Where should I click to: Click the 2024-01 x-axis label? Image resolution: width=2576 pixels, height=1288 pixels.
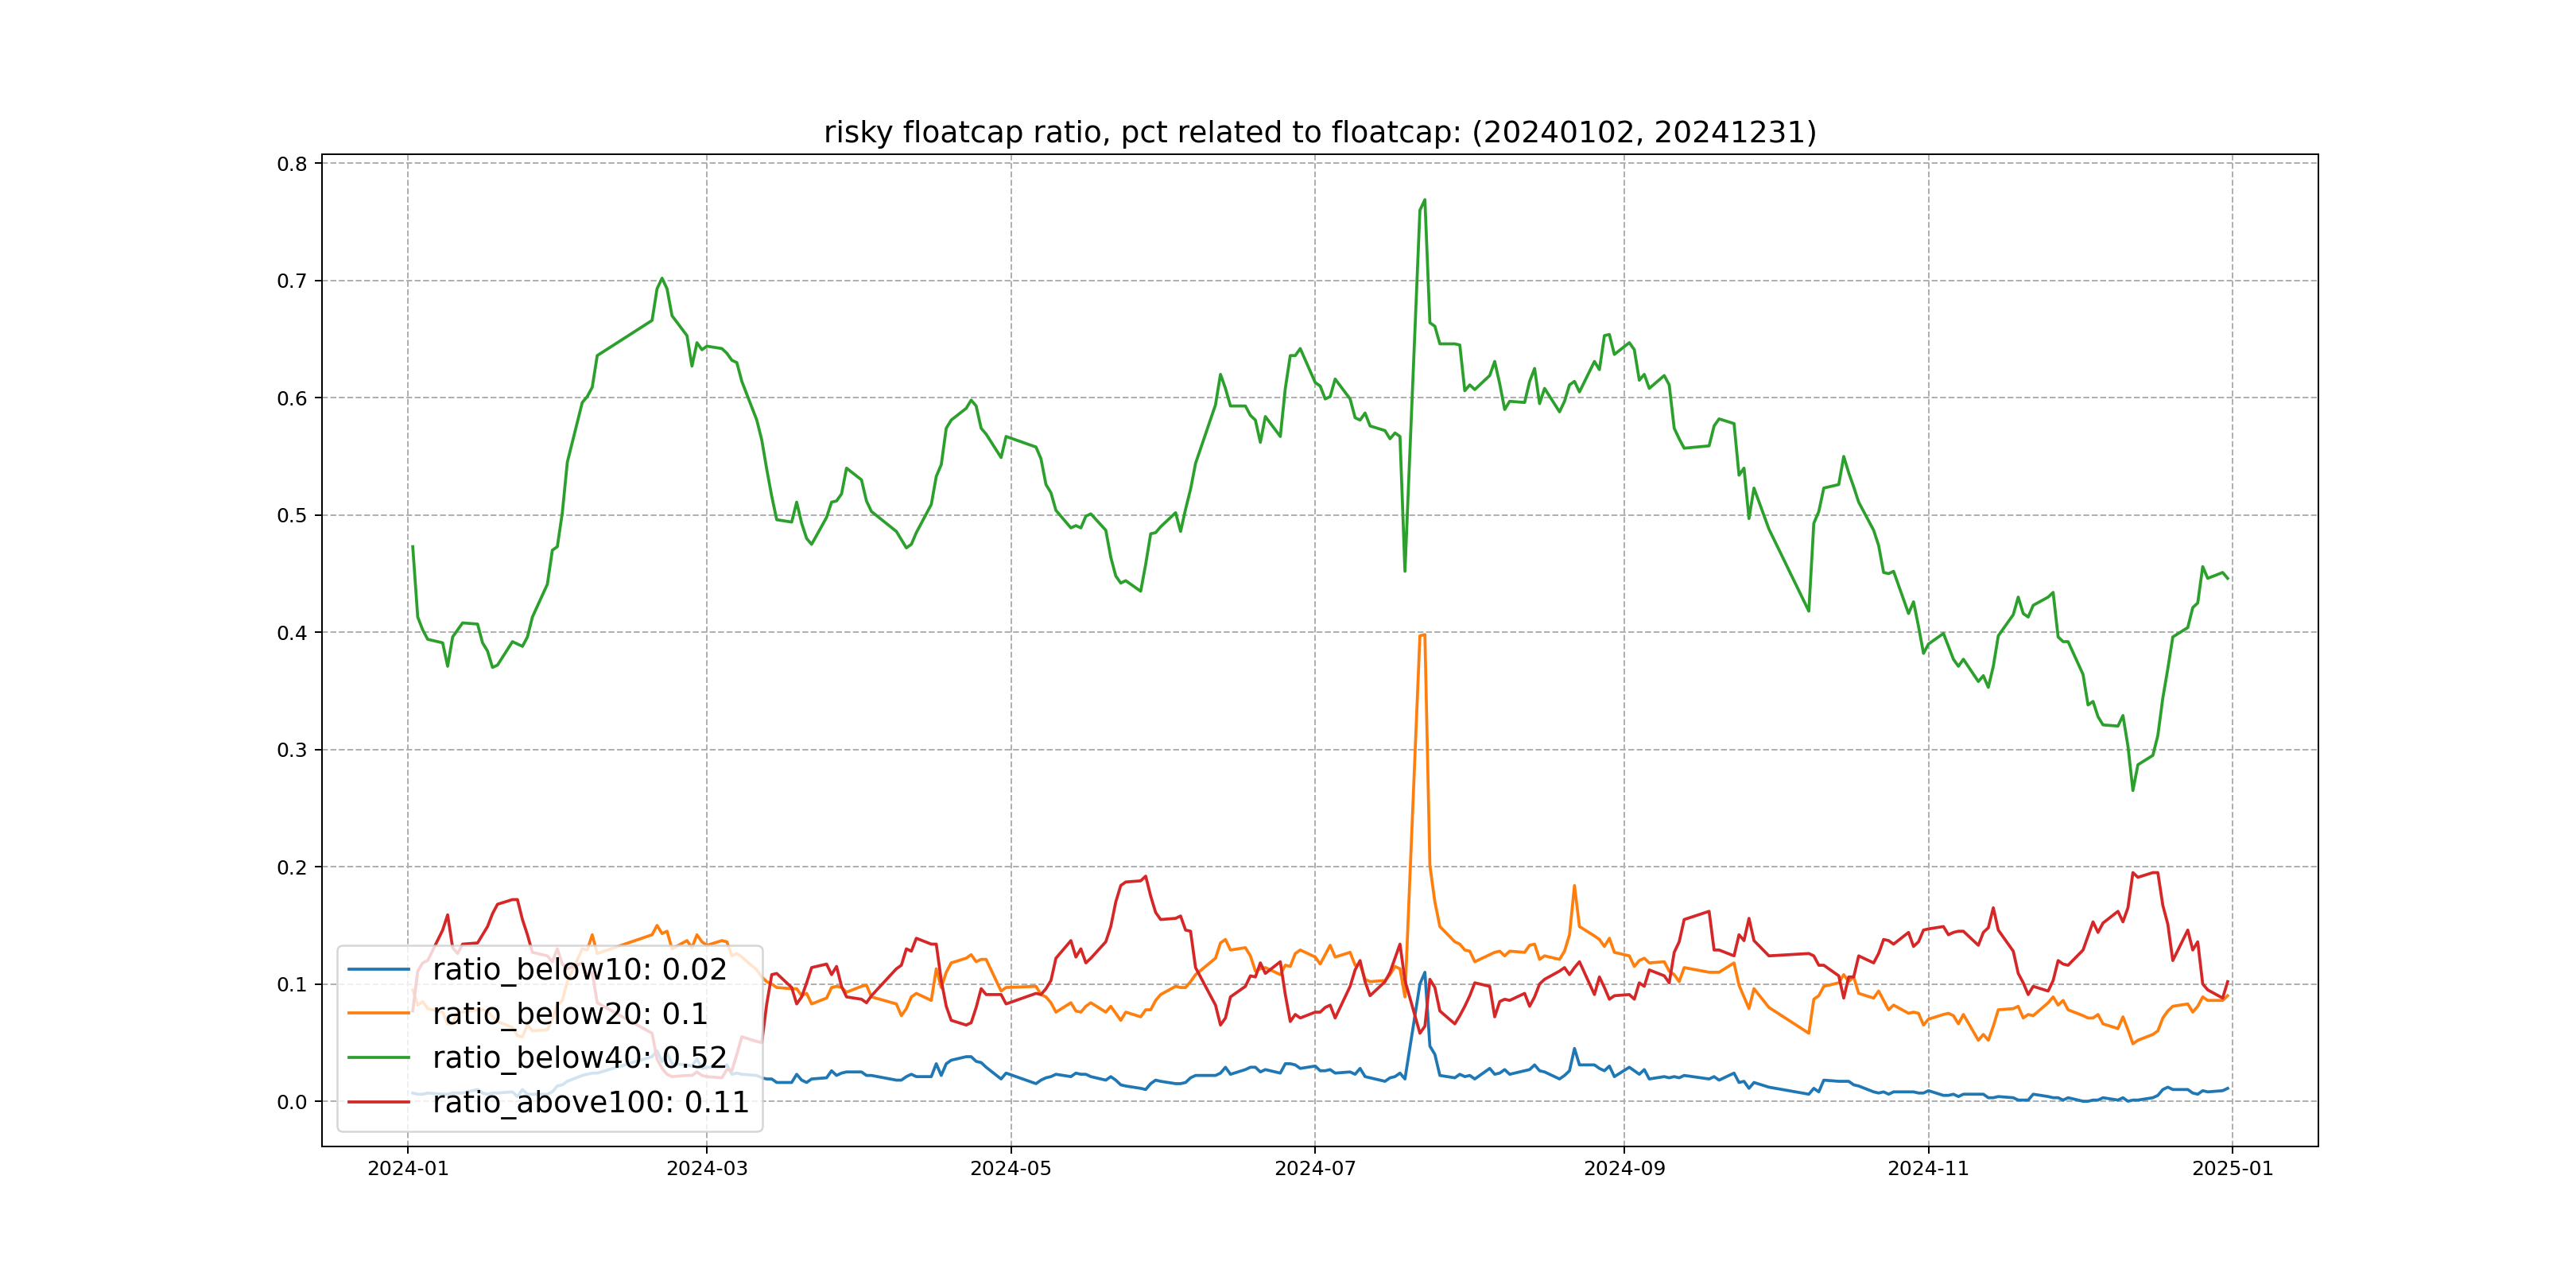[x=408, y=1168]
